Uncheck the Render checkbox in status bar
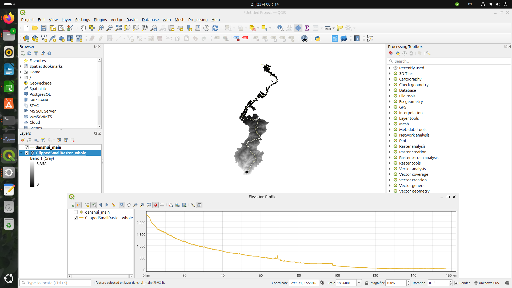 [x=456, y=283]
